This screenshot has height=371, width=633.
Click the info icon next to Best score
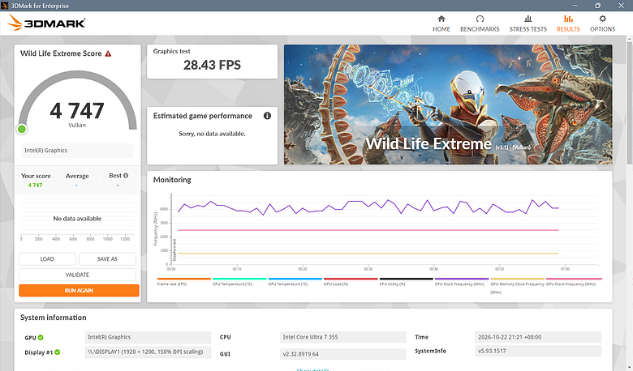click(x=126, y=176)
